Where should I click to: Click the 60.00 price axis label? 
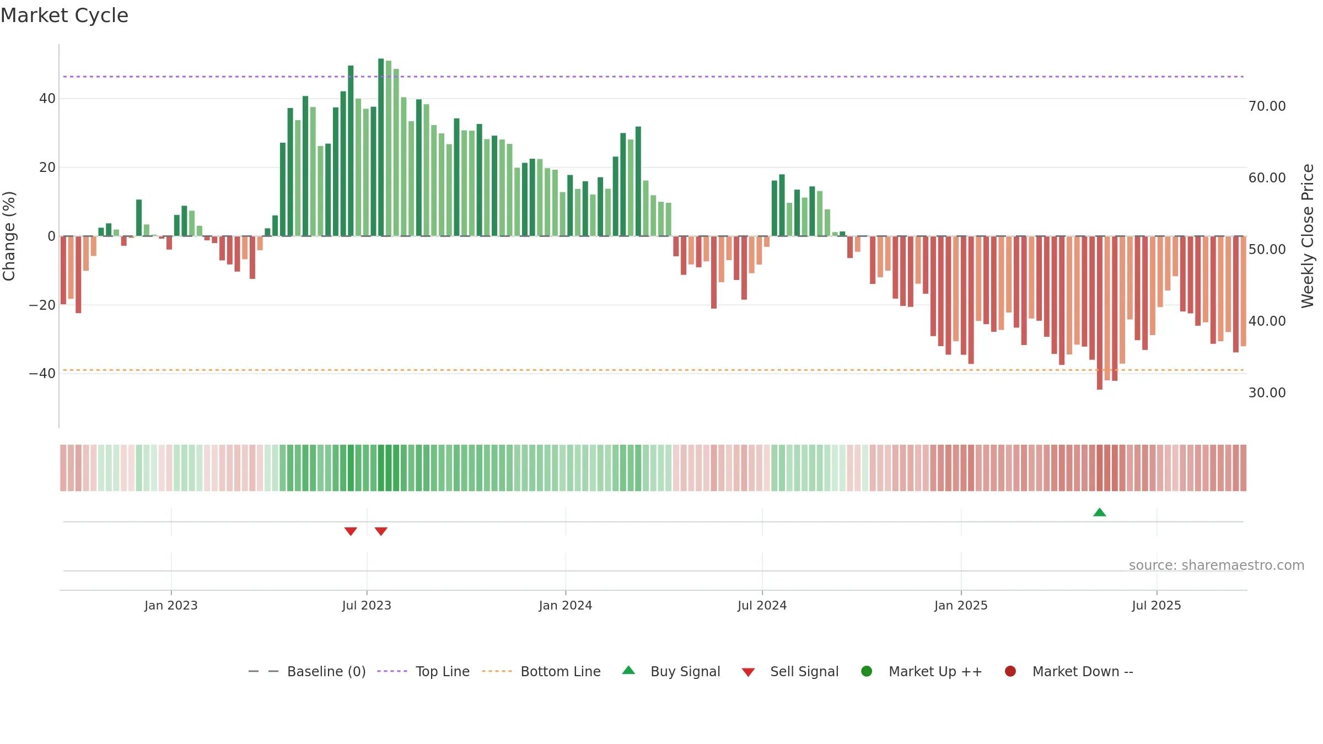tap(1267, 178)
